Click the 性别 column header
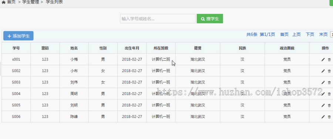Screen dimensions: 333x139 tap(103, 48)
